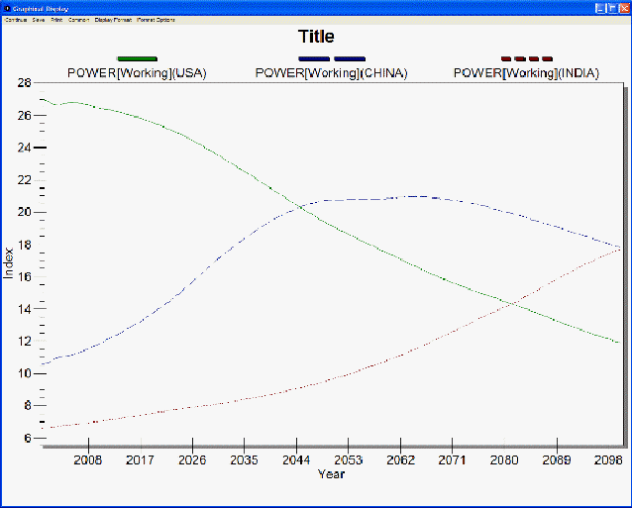Click the green USA legend line swatch
This screenshot has width=632, height=508.
(137, 59)
